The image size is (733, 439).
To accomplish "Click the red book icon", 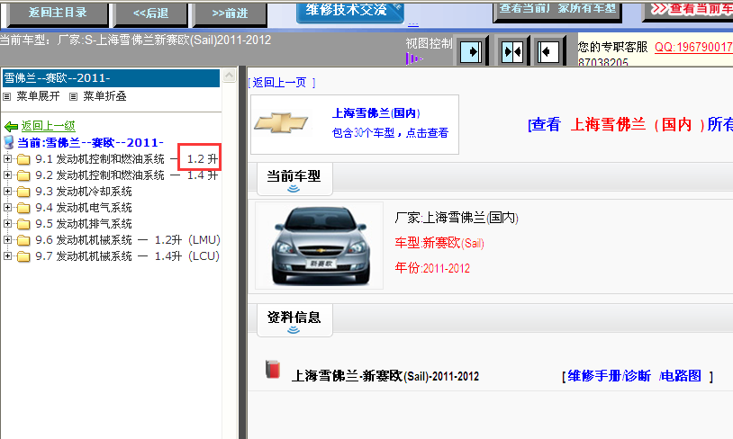I will [273, 370].
